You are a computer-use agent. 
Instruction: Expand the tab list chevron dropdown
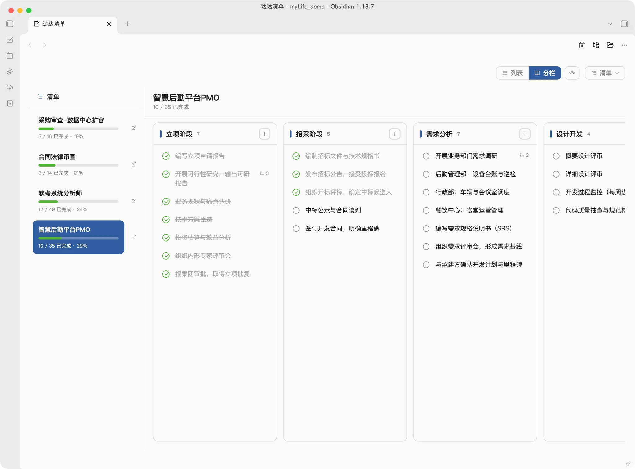[x=610, y=24]
